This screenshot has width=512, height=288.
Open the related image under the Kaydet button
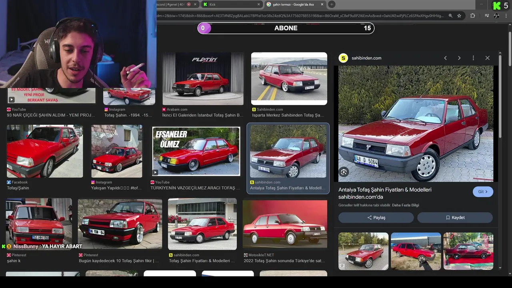coord(468,251)
